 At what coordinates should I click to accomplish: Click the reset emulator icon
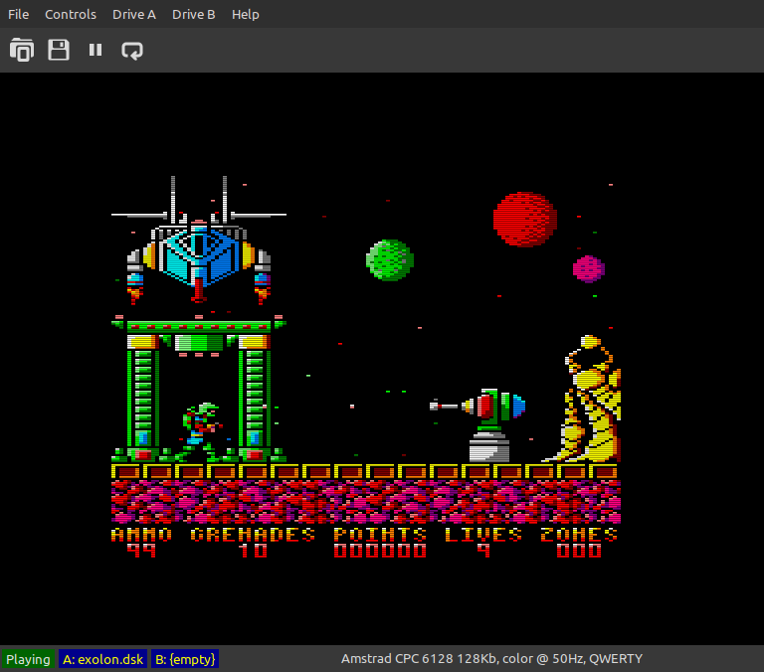(132, 50)
